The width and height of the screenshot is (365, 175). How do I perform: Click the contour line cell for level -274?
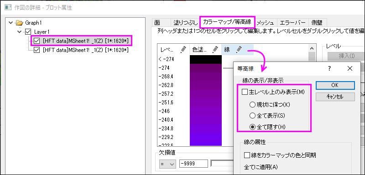point(228,68)
